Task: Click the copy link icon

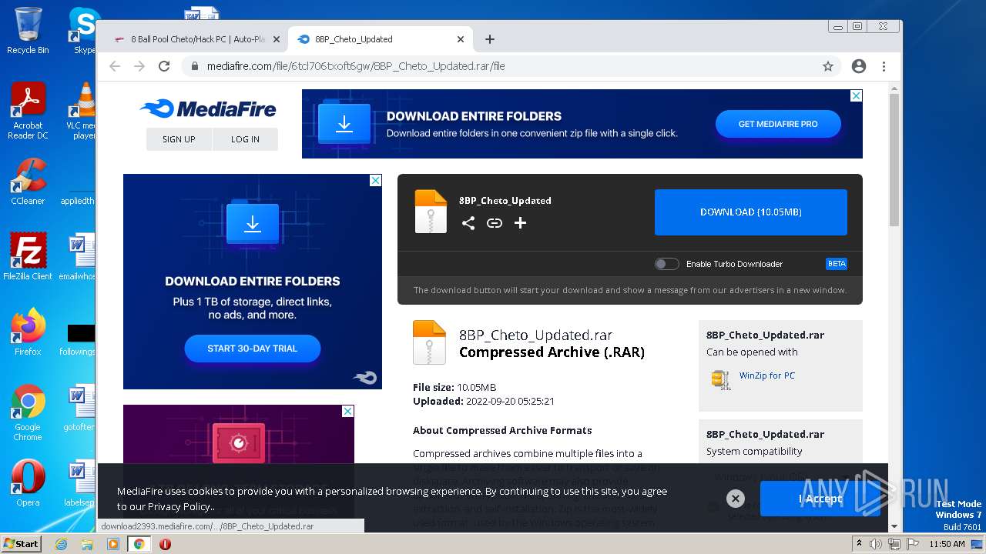Action: [495, 223]
